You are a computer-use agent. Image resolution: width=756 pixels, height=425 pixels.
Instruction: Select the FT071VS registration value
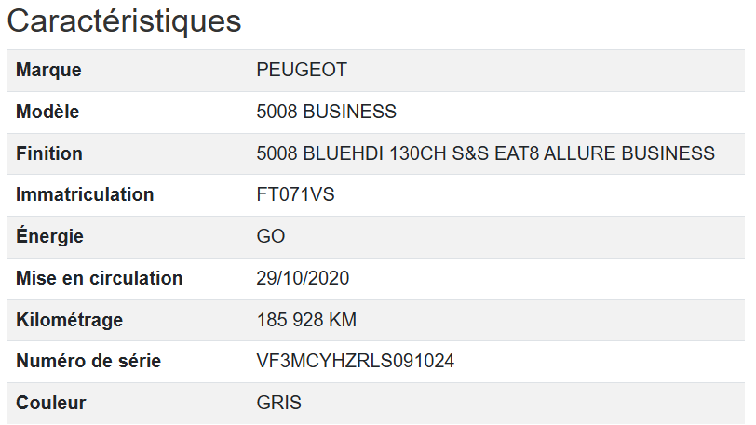(297, 195)
